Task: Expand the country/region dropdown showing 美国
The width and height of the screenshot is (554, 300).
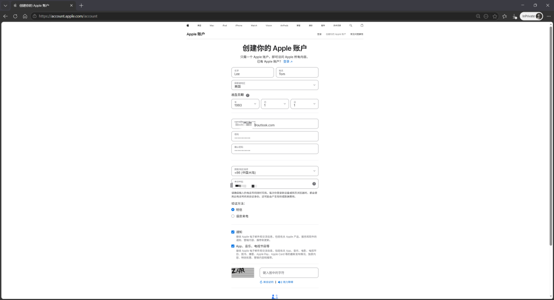Action: tap(274, 85)
